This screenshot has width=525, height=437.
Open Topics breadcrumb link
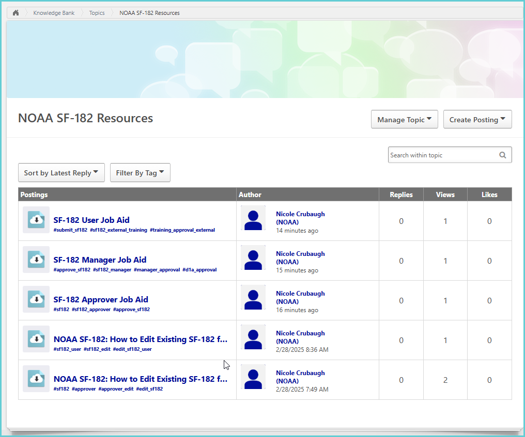[x=97, y=13]
